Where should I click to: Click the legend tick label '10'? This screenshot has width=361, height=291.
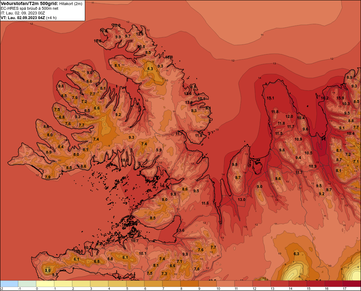218,289
